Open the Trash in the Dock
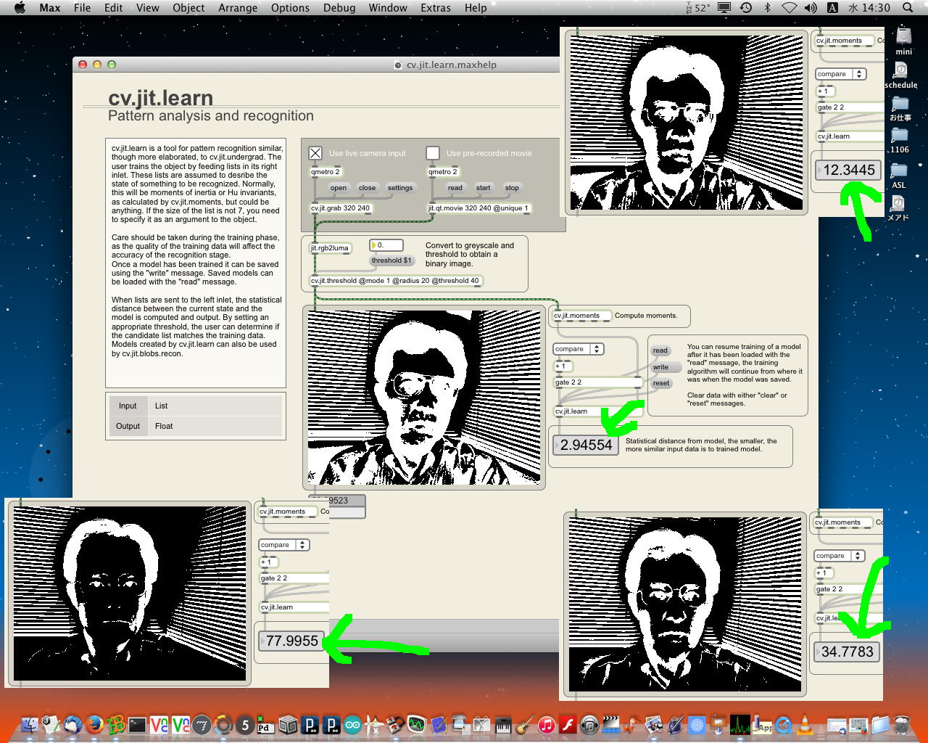This screenshot has width=928, height=743. point(902,724)
